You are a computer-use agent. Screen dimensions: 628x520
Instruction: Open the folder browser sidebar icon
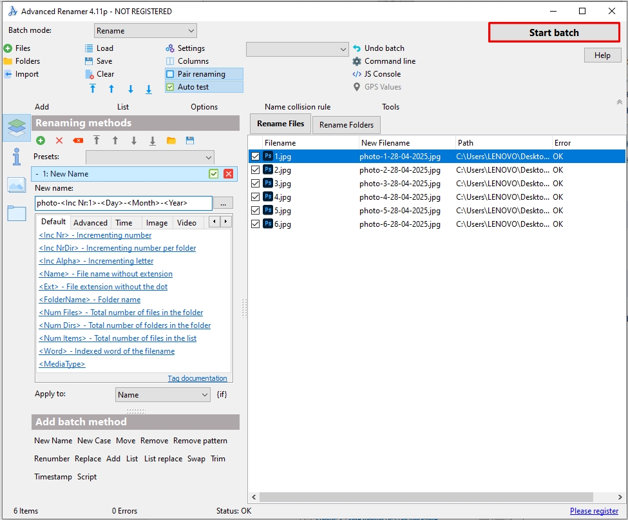17,213
